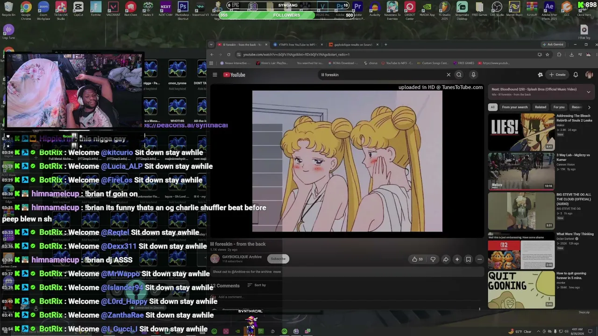
Task: Launch TikTok LIVE Studio shortcut
Action: point(61,10)
